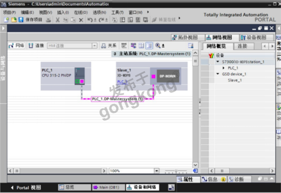281x193 pixels.
Task: Switch to the 拓扑视图 topology view tab
Action: (188, 37)
